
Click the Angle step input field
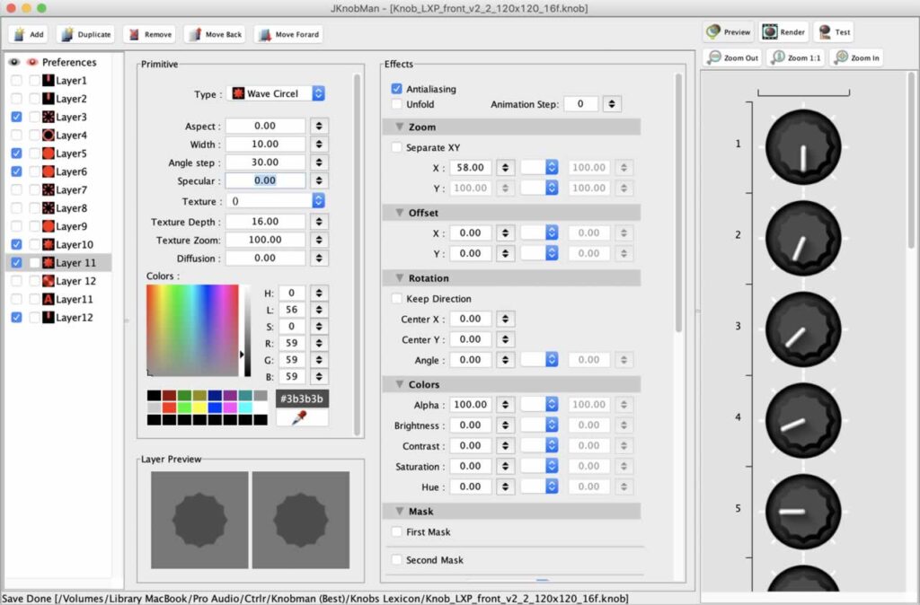coord(264,162)
